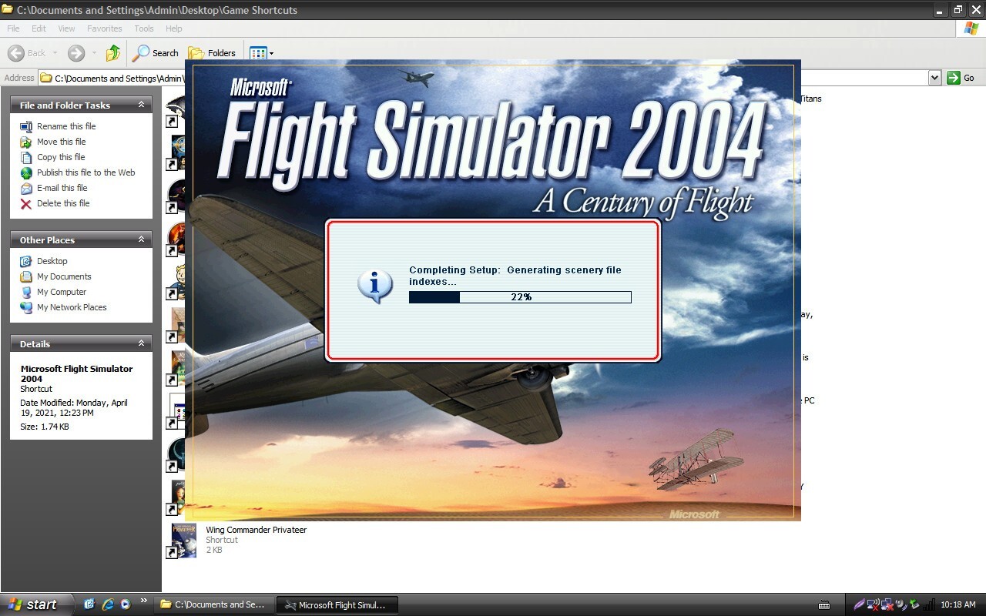Click the Publish to Web globe icon
Image resolution: width=986 pixels, height=616 pixels.
click(26, 172)
